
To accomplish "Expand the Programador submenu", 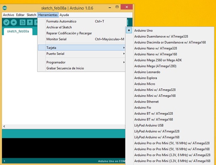I will coord(82,62).
